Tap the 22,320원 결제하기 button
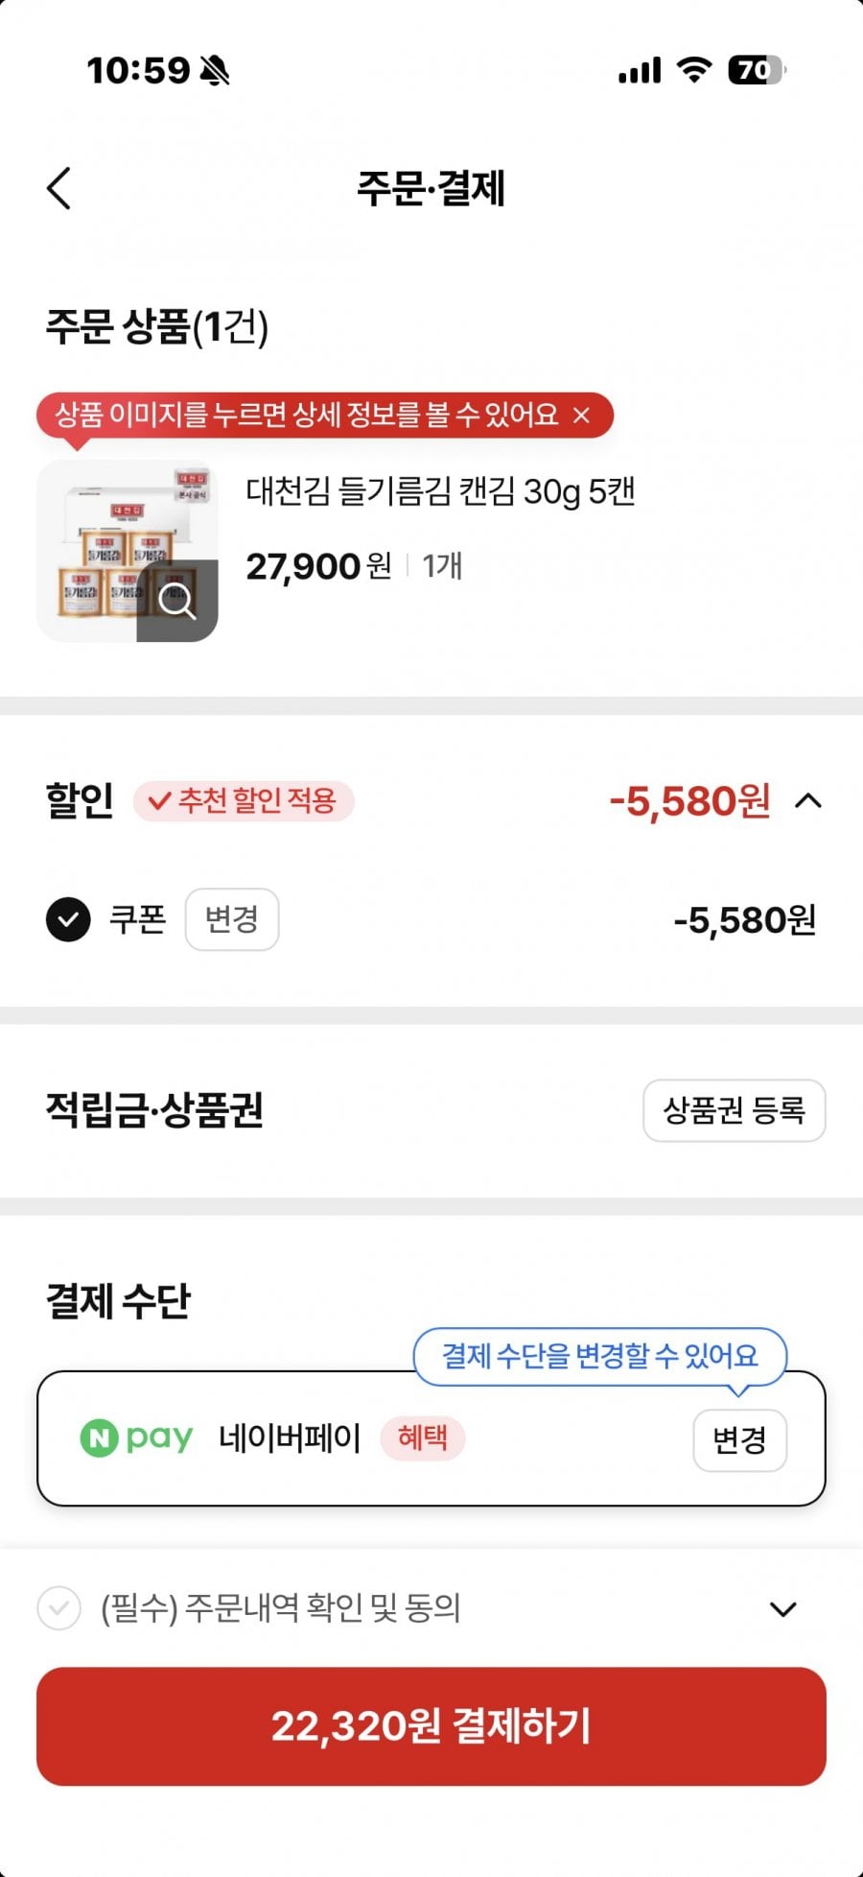The image size is (863, 1877). tap(431, 1726)
